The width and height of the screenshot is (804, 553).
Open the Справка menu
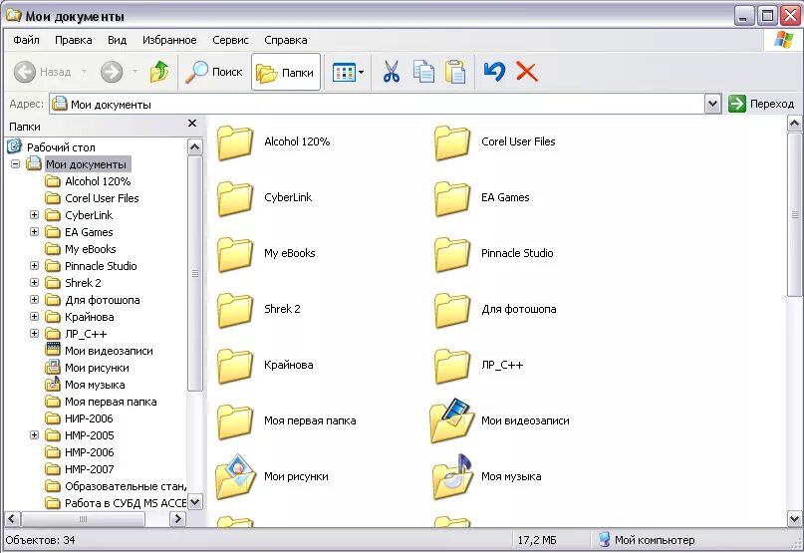coord(286,40)
